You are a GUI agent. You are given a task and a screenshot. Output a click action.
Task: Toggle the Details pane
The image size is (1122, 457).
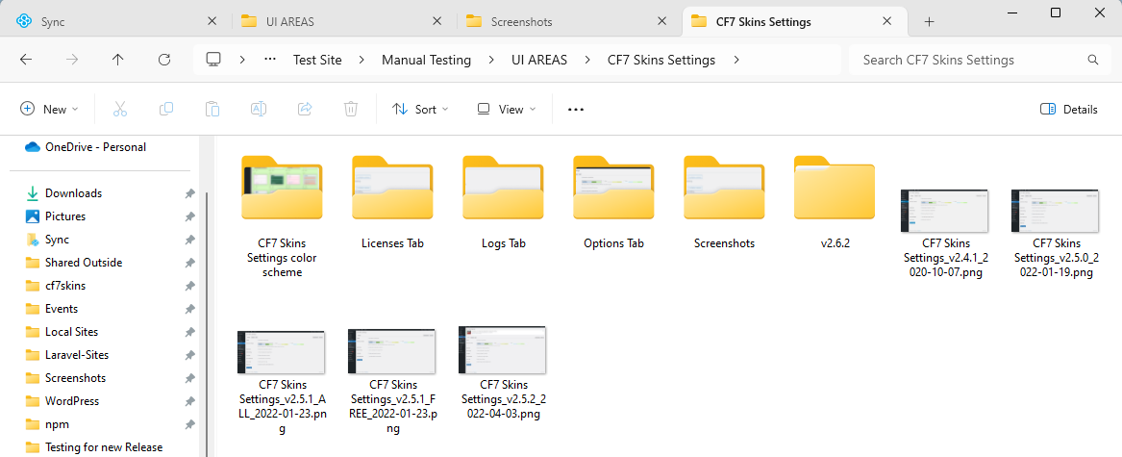pos(1069,109)
